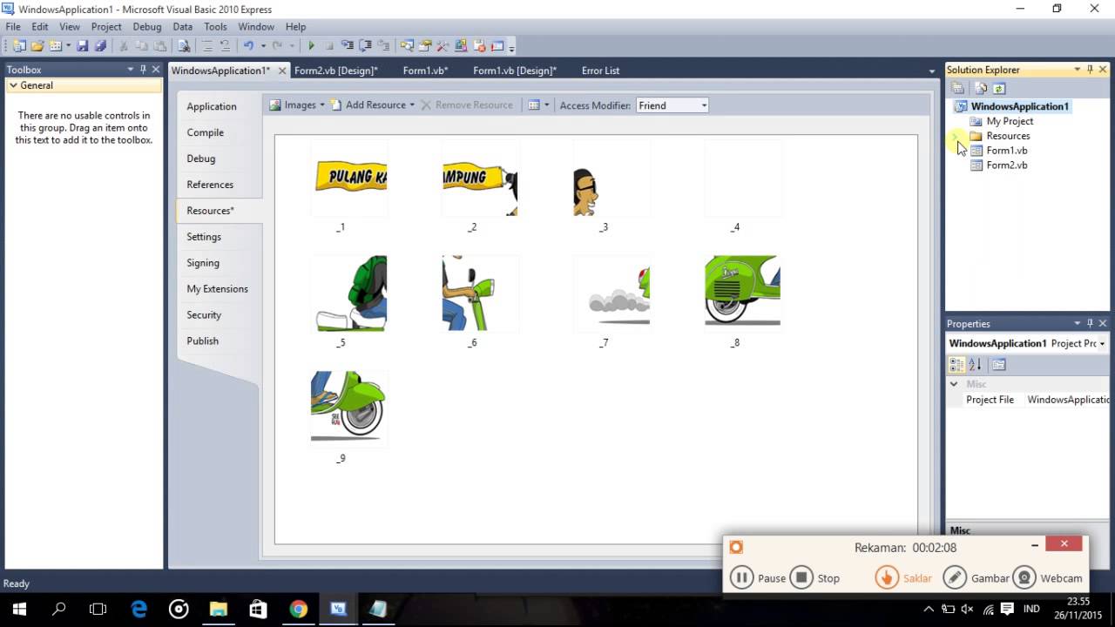Click the Find in Files toolbar icon
Screen dimensions: 1115x627
pyautogui.click(x=183, y=46)
